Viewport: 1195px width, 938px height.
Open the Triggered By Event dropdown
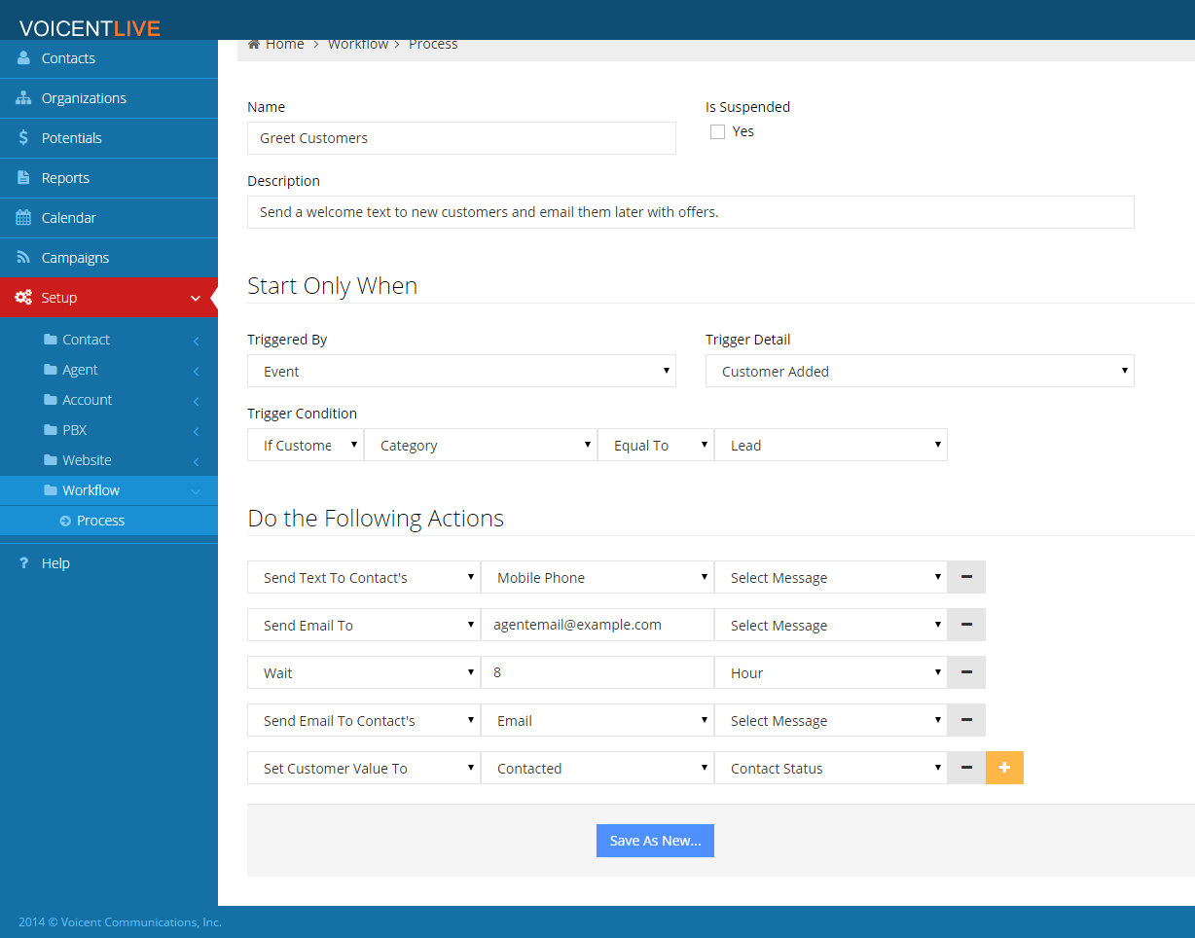461,371
